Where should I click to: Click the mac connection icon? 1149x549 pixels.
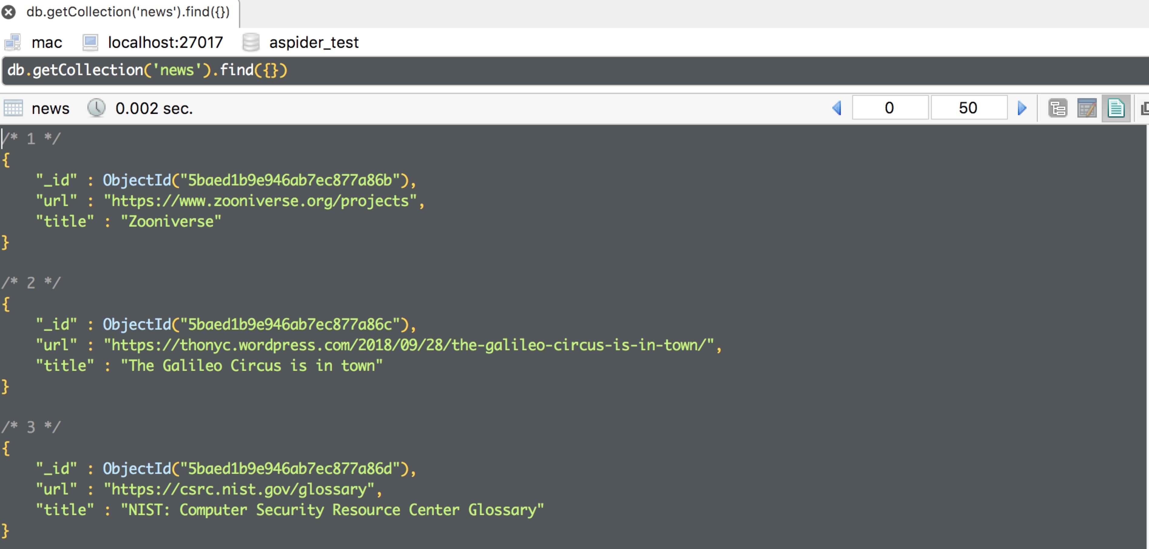[x=12, y=42]
